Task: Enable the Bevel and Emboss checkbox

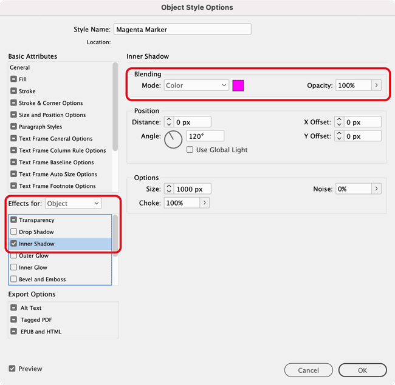Action: pos(13,279)
